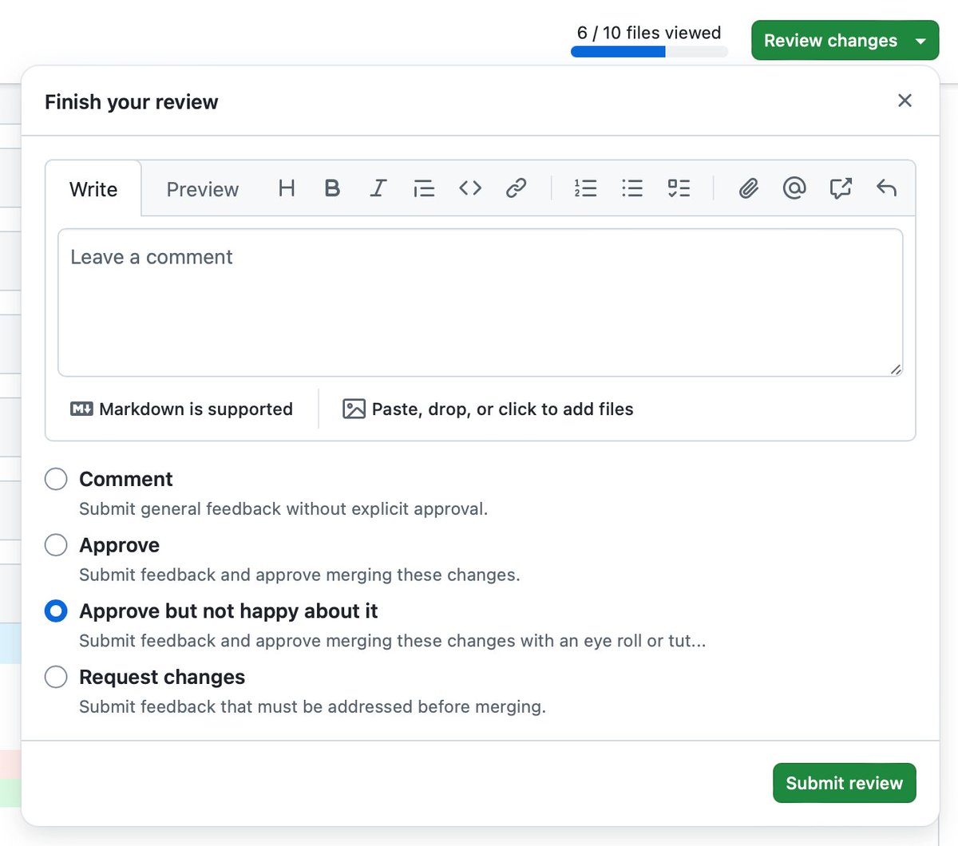Click 'Submit general feedback without explicit approval.' text
Image resolution: width=958 pixels, height=846 pixels.
coord(283,509)
